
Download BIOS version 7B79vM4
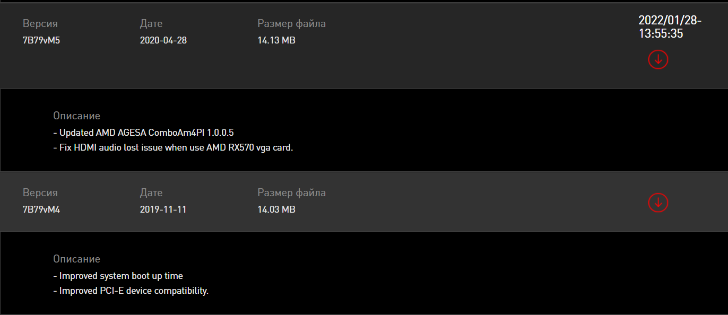click(x=658, y=202)
